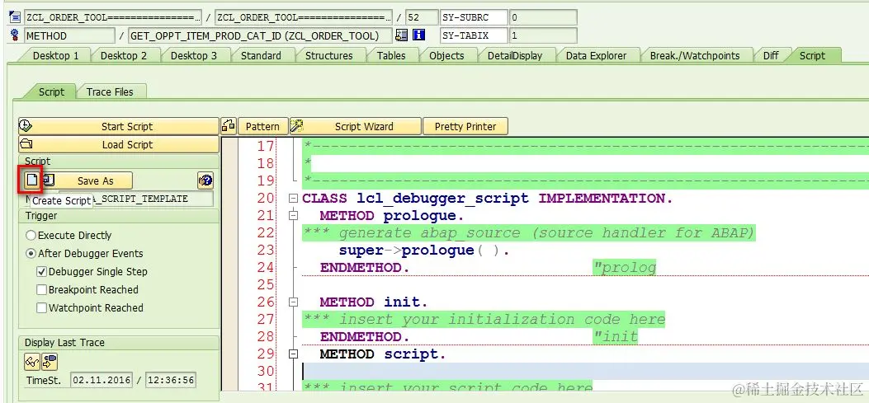Open the Script Wizard
869x403 pixels.
pos(355,126)
